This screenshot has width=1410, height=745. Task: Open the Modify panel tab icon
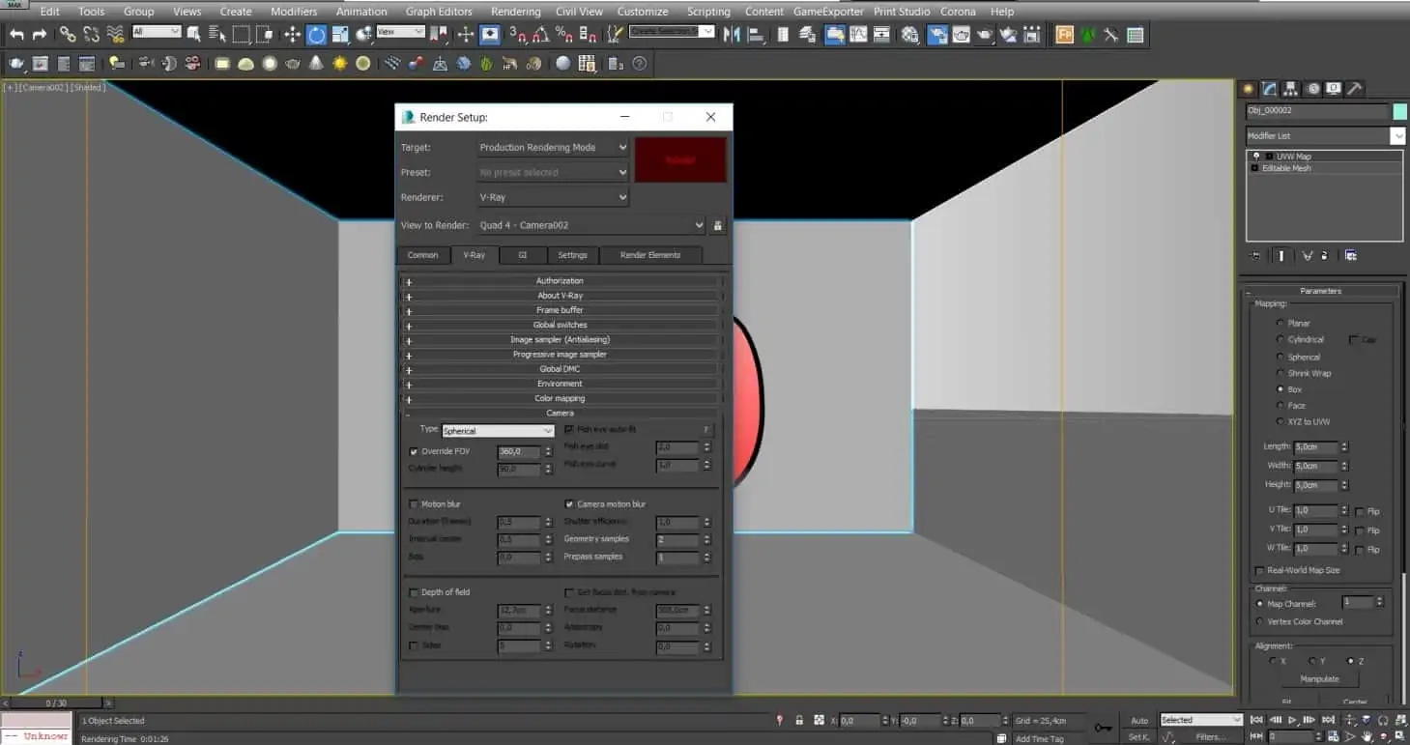coord(1270,88)
